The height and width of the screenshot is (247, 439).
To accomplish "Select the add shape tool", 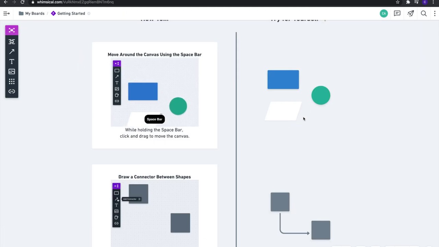I will pyautogui.click(x=12, y=42).
